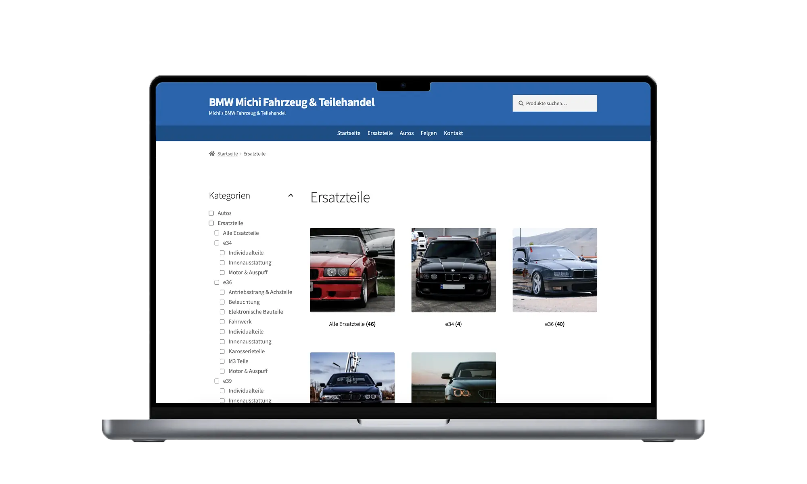
Task: Click the Ersatzteile page heading
Action: (x=340, y=197)
